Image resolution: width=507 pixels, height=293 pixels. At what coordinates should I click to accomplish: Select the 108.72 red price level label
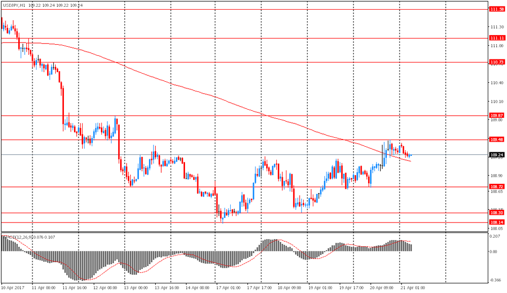(x=497, y=187)
